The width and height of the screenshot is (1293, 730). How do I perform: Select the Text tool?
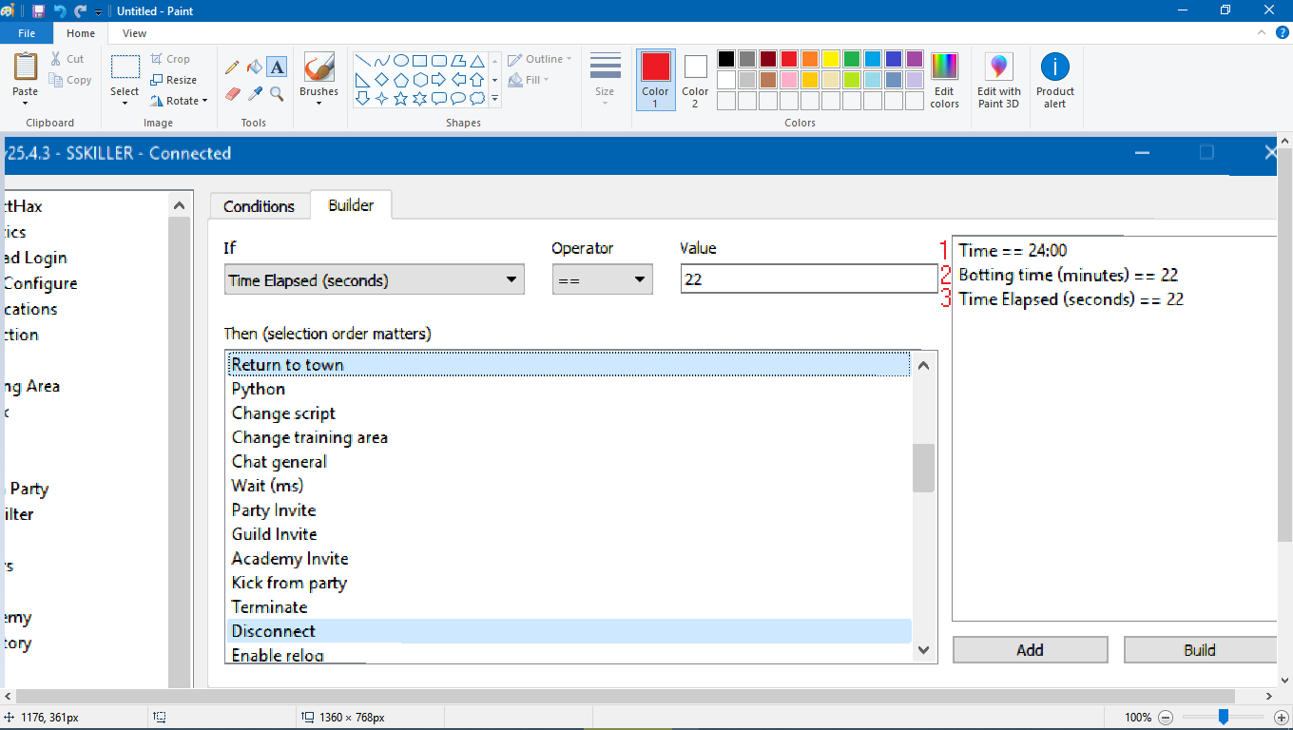coord(277,67)
